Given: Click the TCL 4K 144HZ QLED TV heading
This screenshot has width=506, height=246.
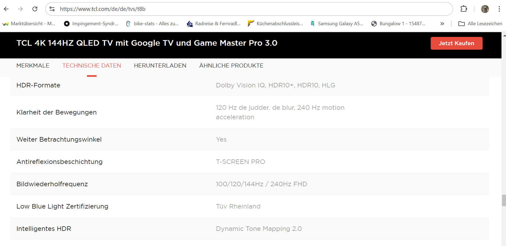Looking at the screenshot, I should click(147, 43).
